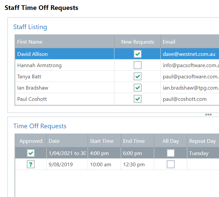The width and height of the screenshot is (219, 197).
Task: Click the ian.bradshaw@tpg email cell
Action: pyautogui.click(x=190, y=88)
